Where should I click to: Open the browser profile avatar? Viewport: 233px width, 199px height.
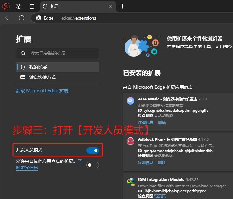click(6, 6)
